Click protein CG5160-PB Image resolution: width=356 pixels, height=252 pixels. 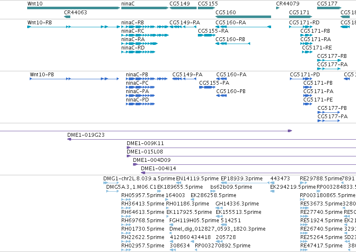tap(222, 96)
